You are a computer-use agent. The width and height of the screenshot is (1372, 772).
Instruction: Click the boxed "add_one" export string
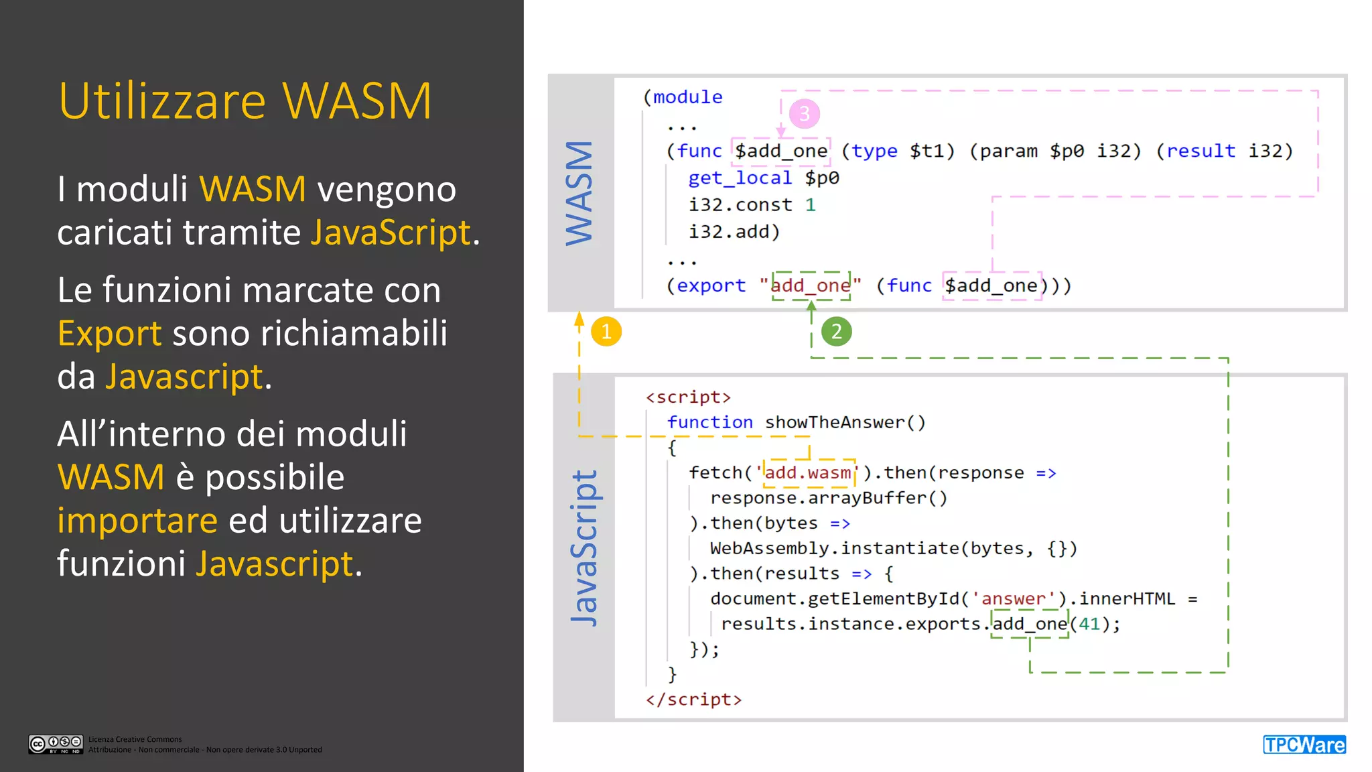(811, 286)
